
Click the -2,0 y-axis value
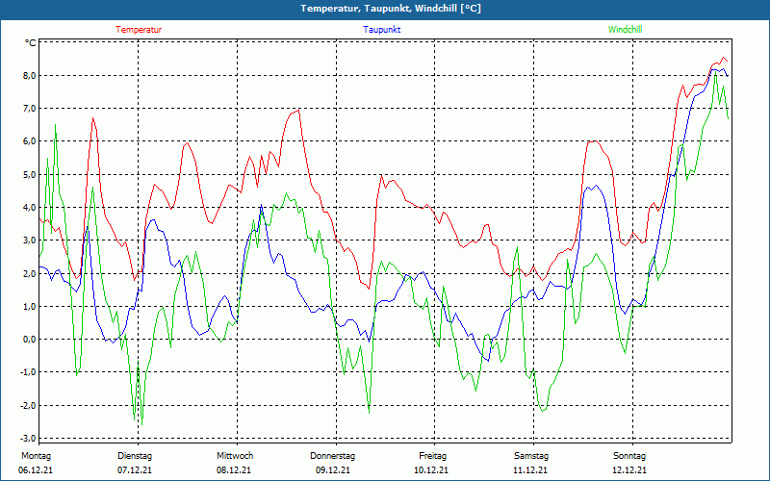coord(27,406)
